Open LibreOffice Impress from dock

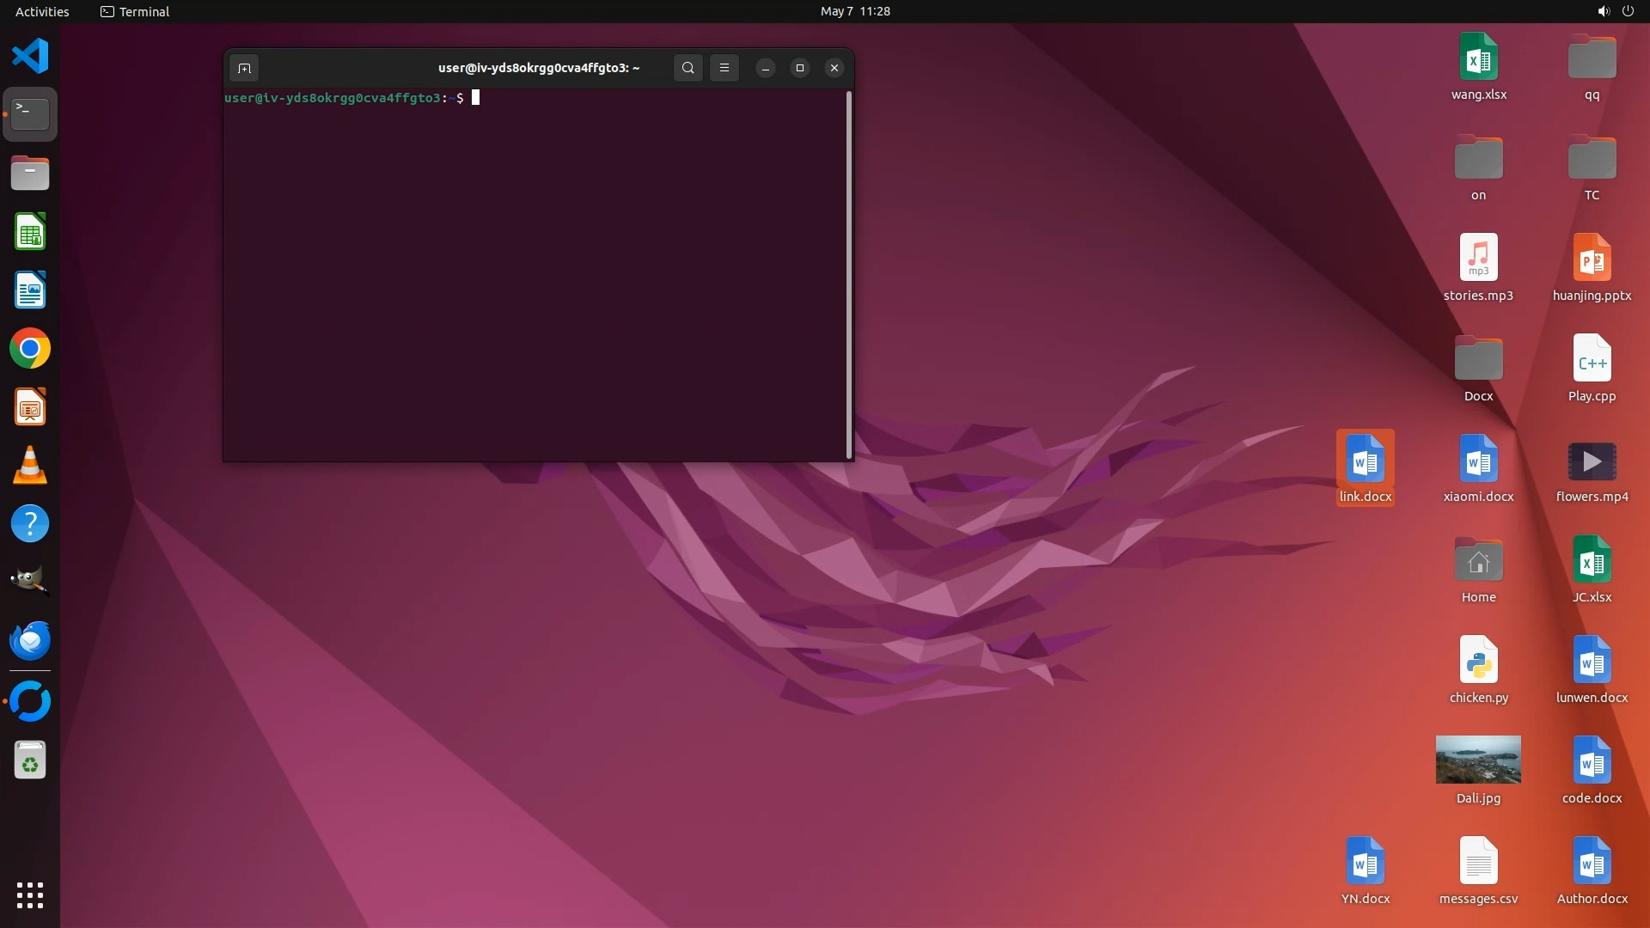(30, 407)
